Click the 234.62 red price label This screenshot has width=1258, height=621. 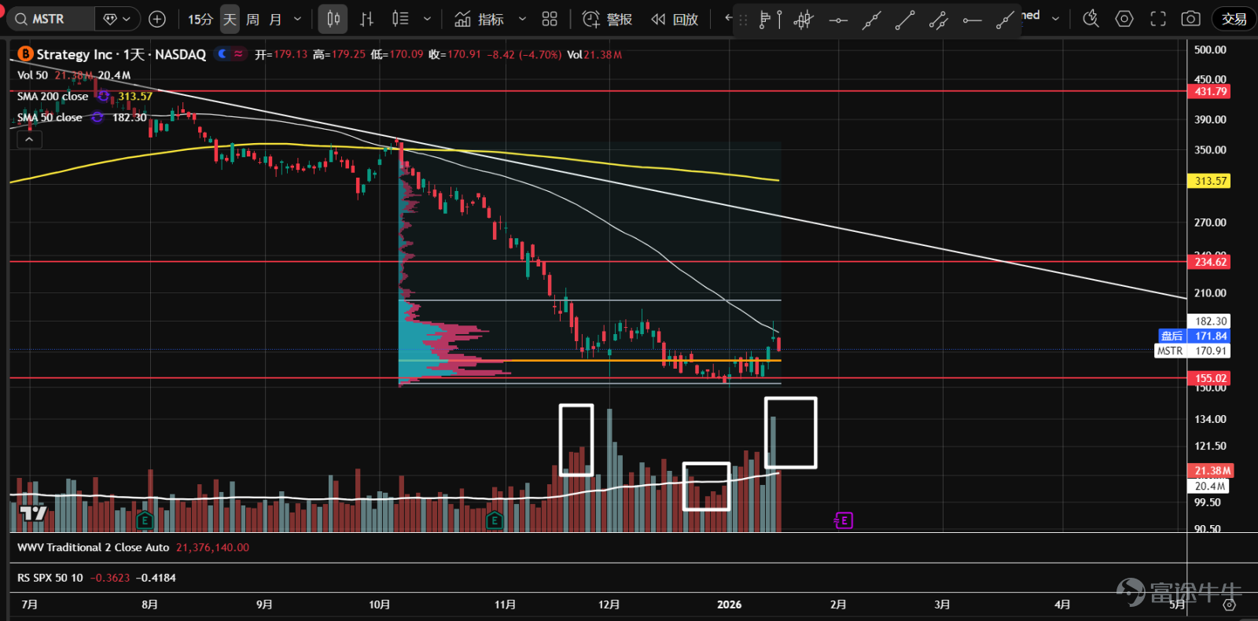[x=1211, y=262]
